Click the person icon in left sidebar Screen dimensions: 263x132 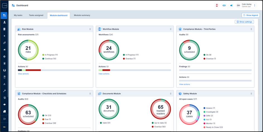(x=4, y=22)
